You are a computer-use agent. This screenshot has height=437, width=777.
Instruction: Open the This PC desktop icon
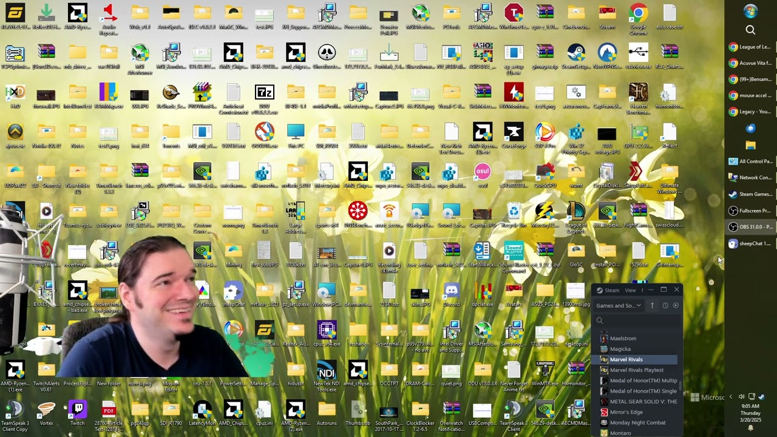[296, 137]
